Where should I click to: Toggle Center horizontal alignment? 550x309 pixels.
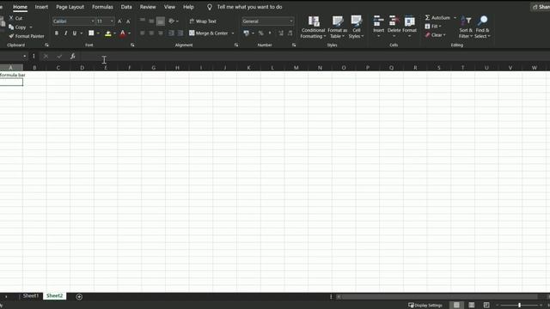(151, 33)
